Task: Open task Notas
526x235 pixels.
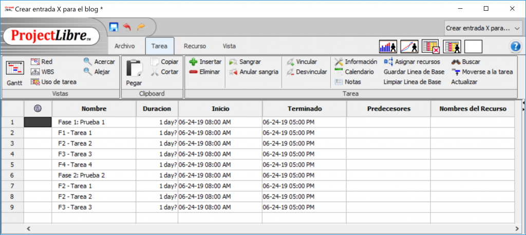Action: pos(348,81)
